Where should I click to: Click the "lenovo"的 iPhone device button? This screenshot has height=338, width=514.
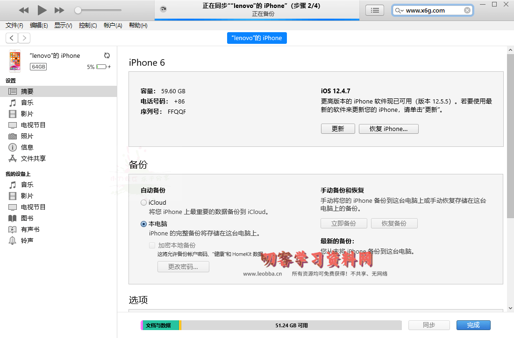pyautogui.click(x=257, y=38)
